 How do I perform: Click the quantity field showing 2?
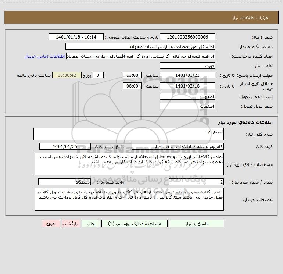196,182
